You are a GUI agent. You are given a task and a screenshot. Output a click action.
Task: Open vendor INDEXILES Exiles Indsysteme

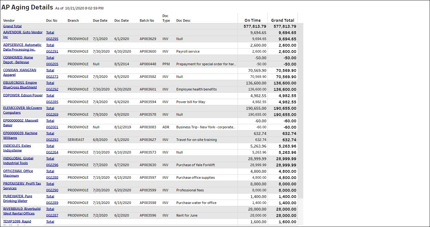(17, 148)
